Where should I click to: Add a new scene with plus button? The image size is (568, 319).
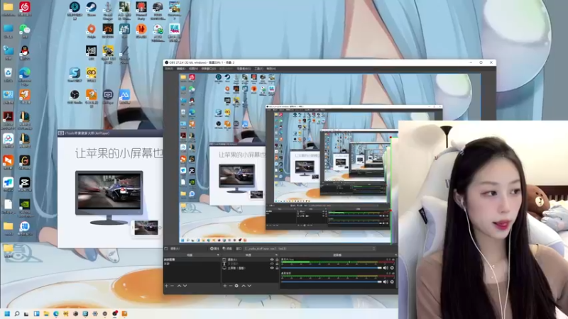166,286
